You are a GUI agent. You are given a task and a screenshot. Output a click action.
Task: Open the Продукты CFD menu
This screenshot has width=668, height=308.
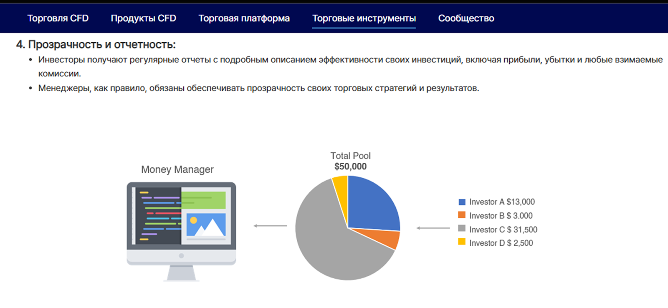click(x=143, y=18)
